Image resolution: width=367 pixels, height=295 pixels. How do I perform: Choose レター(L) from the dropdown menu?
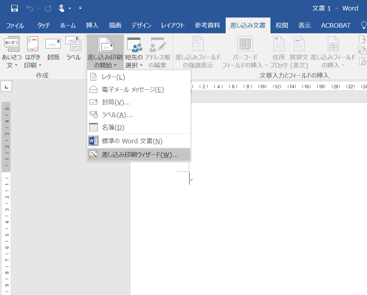(x=139, y=77)
